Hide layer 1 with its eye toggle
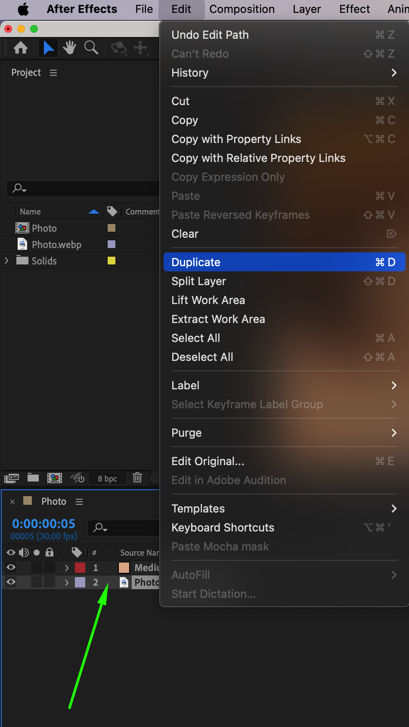Viewport: 409px width, 727px height. [11, 568]
